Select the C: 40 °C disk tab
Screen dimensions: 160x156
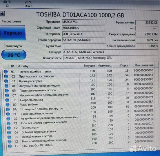[7, 4]
